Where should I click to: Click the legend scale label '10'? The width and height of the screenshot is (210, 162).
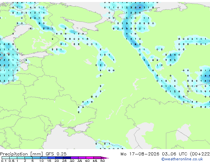coord(41,161)
